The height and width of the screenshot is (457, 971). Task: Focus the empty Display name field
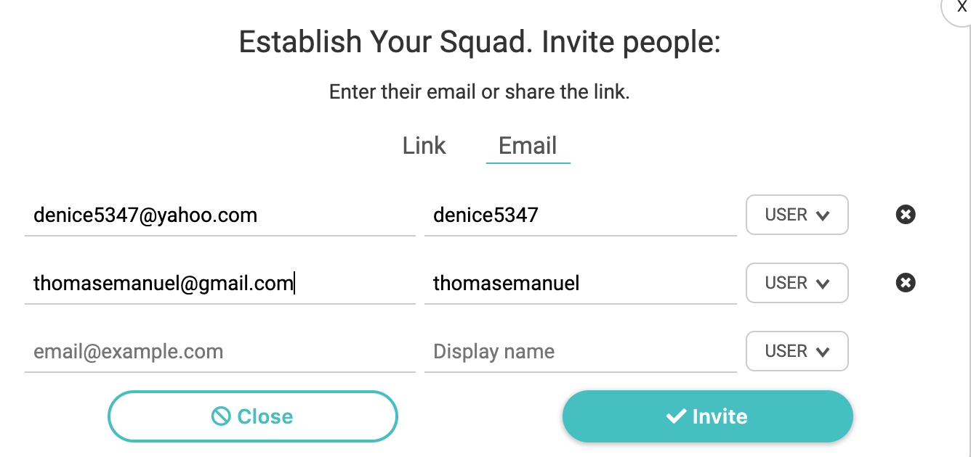[580, 352]
